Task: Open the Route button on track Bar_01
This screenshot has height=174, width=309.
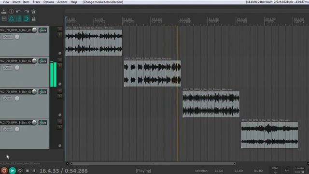Action: [x=43, y=30]
